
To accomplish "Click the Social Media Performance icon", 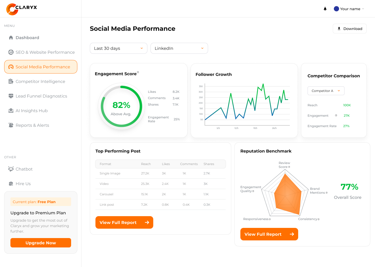I will (11, 67).
